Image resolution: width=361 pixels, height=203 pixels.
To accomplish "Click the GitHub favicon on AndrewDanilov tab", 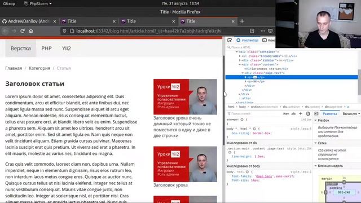I will tap(5, 21).
